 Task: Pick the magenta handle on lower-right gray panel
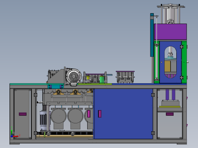click(x=170, y=114)
